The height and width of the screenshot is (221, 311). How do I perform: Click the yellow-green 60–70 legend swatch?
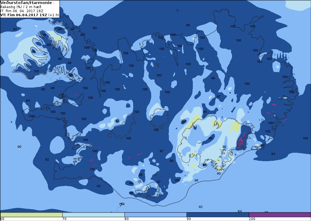(31, 215)
